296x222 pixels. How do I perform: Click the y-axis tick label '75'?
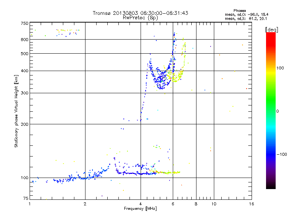click(x=26, y=198)
